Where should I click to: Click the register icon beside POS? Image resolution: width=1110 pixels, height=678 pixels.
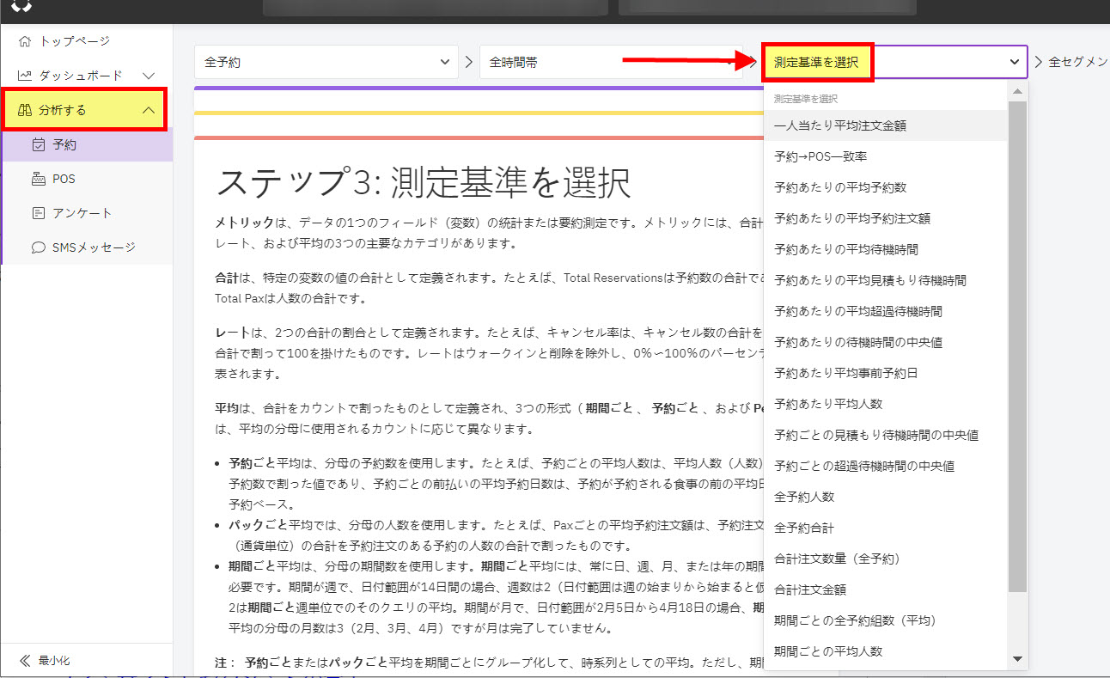point(38,179)
